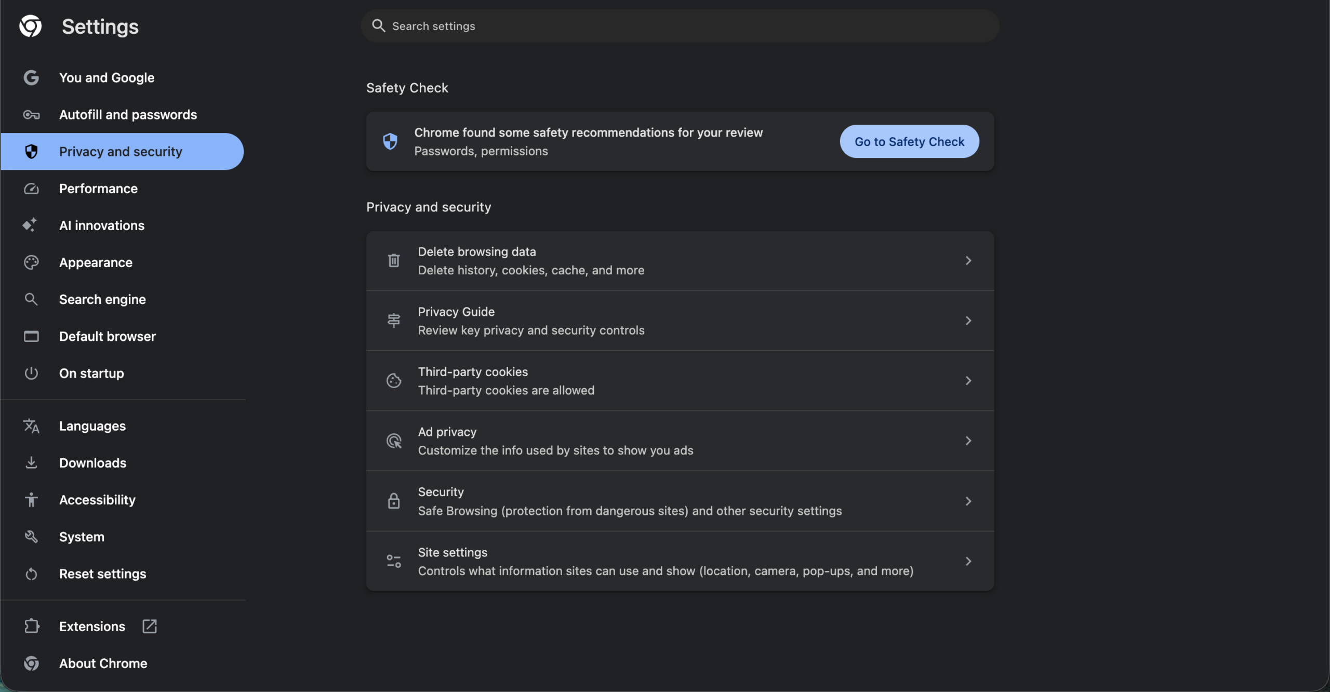Open Accessibility settings
The height and width of the screenshot is (692, 1330).
click(123, 499)
